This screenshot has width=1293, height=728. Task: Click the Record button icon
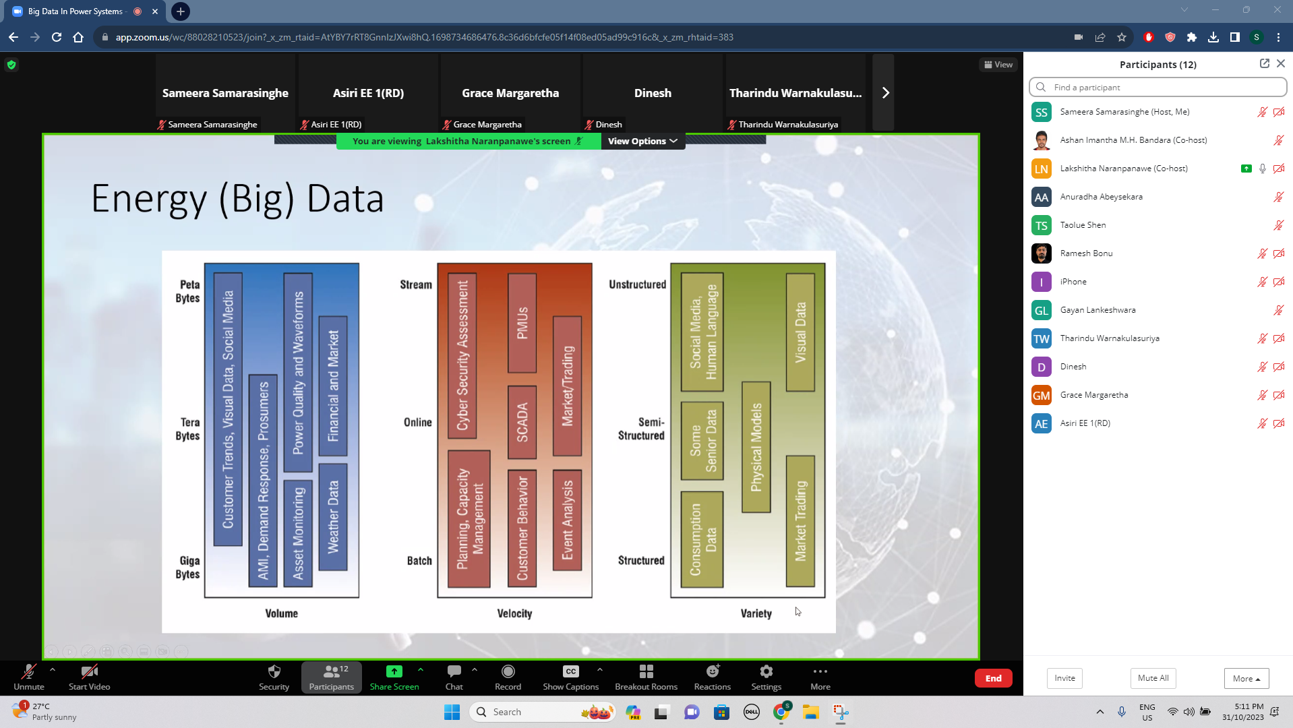click(x=508, y=671)
